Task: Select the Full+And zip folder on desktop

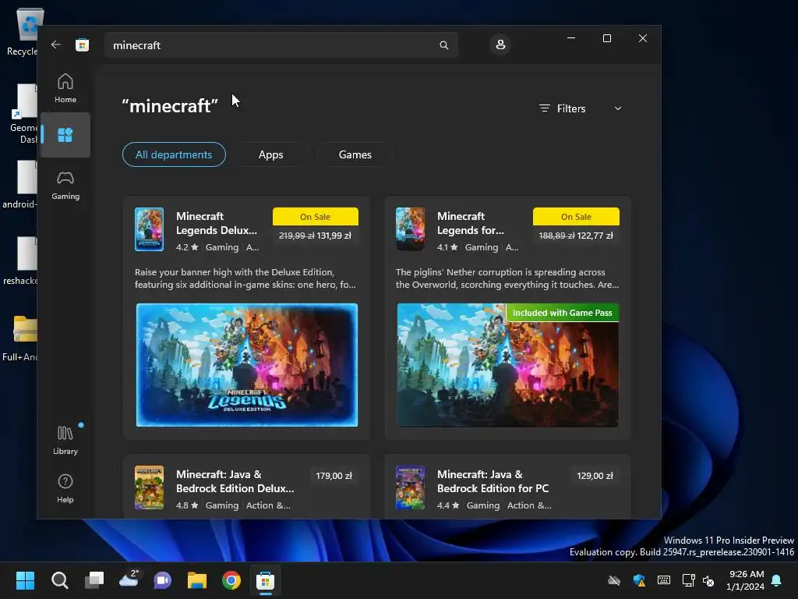Action: click(20, 338)
